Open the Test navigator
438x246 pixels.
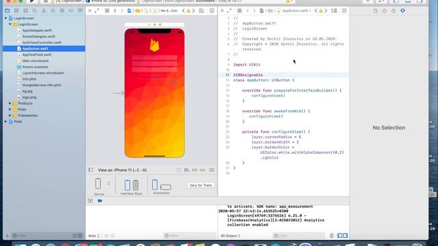[x=53, y=11]
